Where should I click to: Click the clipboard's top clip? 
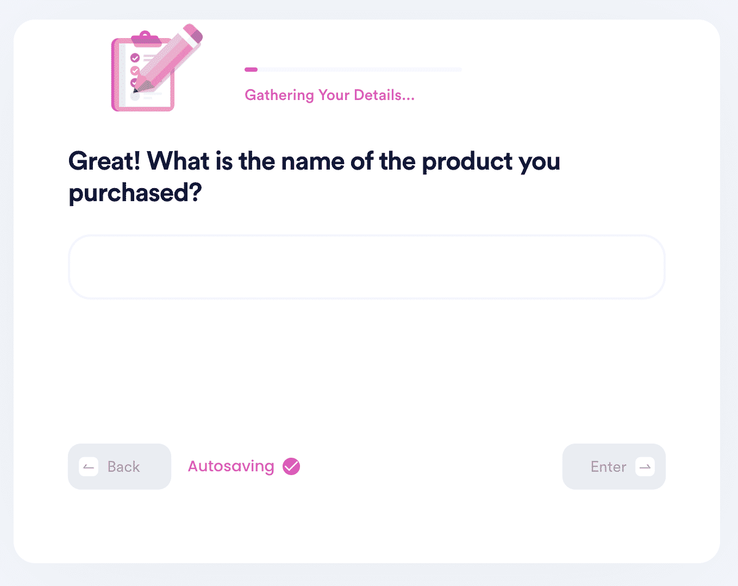[145, 39]
